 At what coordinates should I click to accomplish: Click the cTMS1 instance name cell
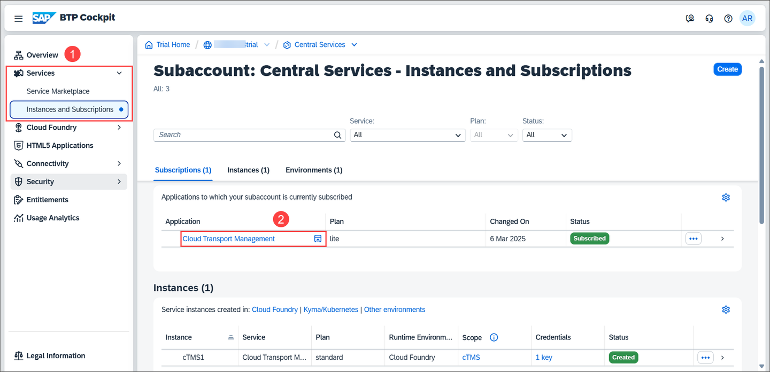(x=193, y=357)
